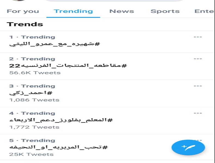Screen dimensions: 215x163
Task: Open more options for trend number 2
Action: pos(198,59)
